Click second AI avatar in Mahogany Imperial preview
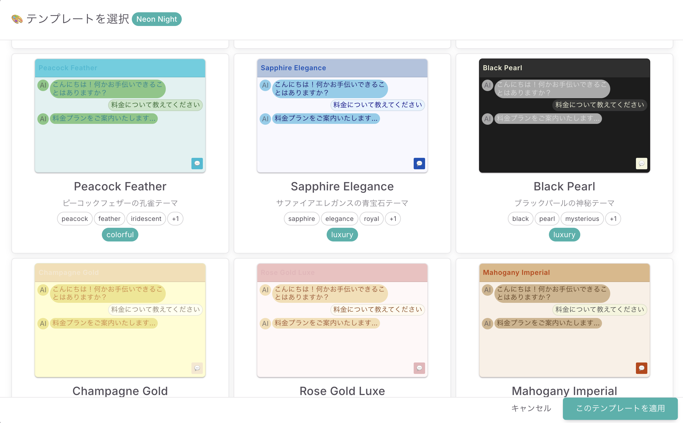This screenshot has height=423, width=683. point(488,324)
